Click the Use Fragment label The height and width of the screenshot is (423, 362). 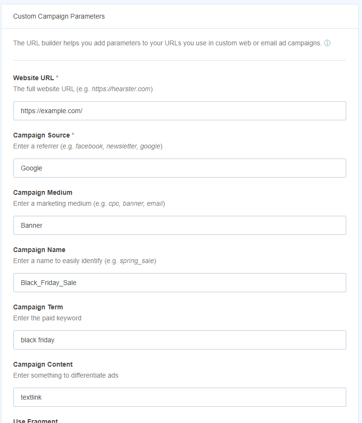35,420
